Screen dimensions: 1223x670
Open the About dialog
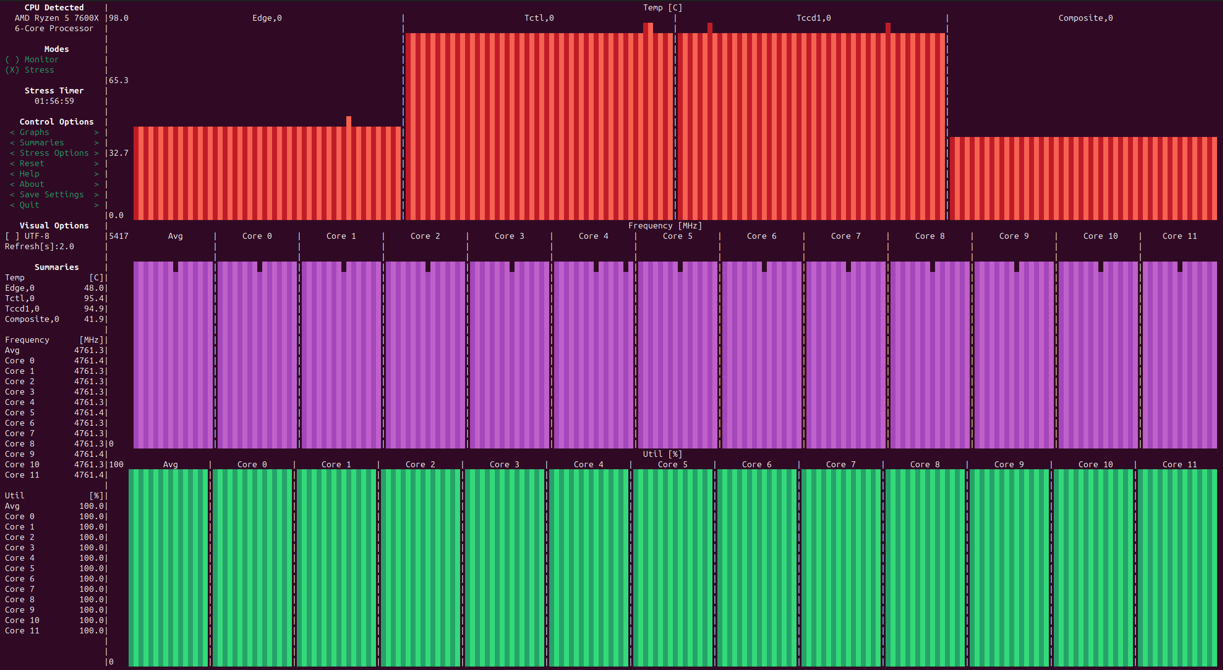[32, 184]
